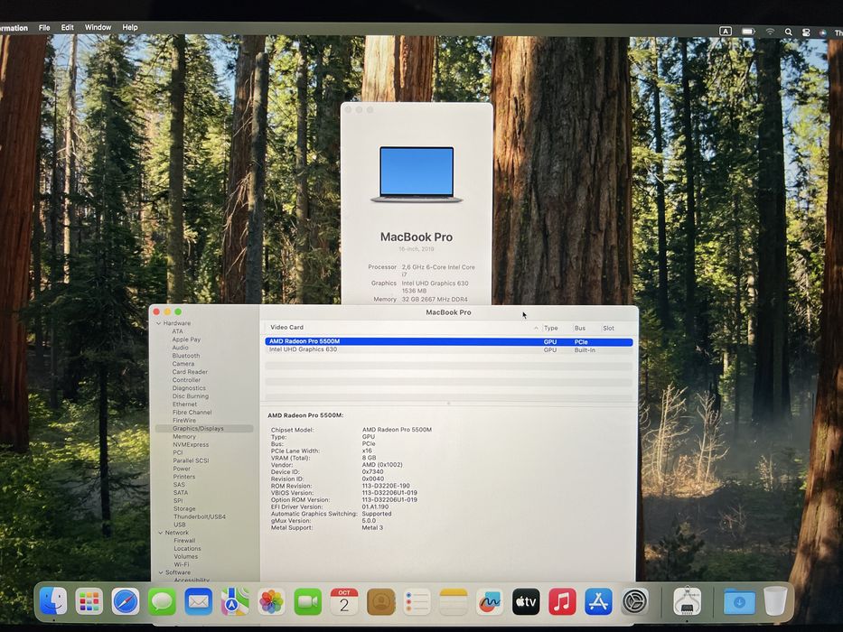Viewport: 843px width, 632px height.
Task: Open the Help menu
Action: 130,27
